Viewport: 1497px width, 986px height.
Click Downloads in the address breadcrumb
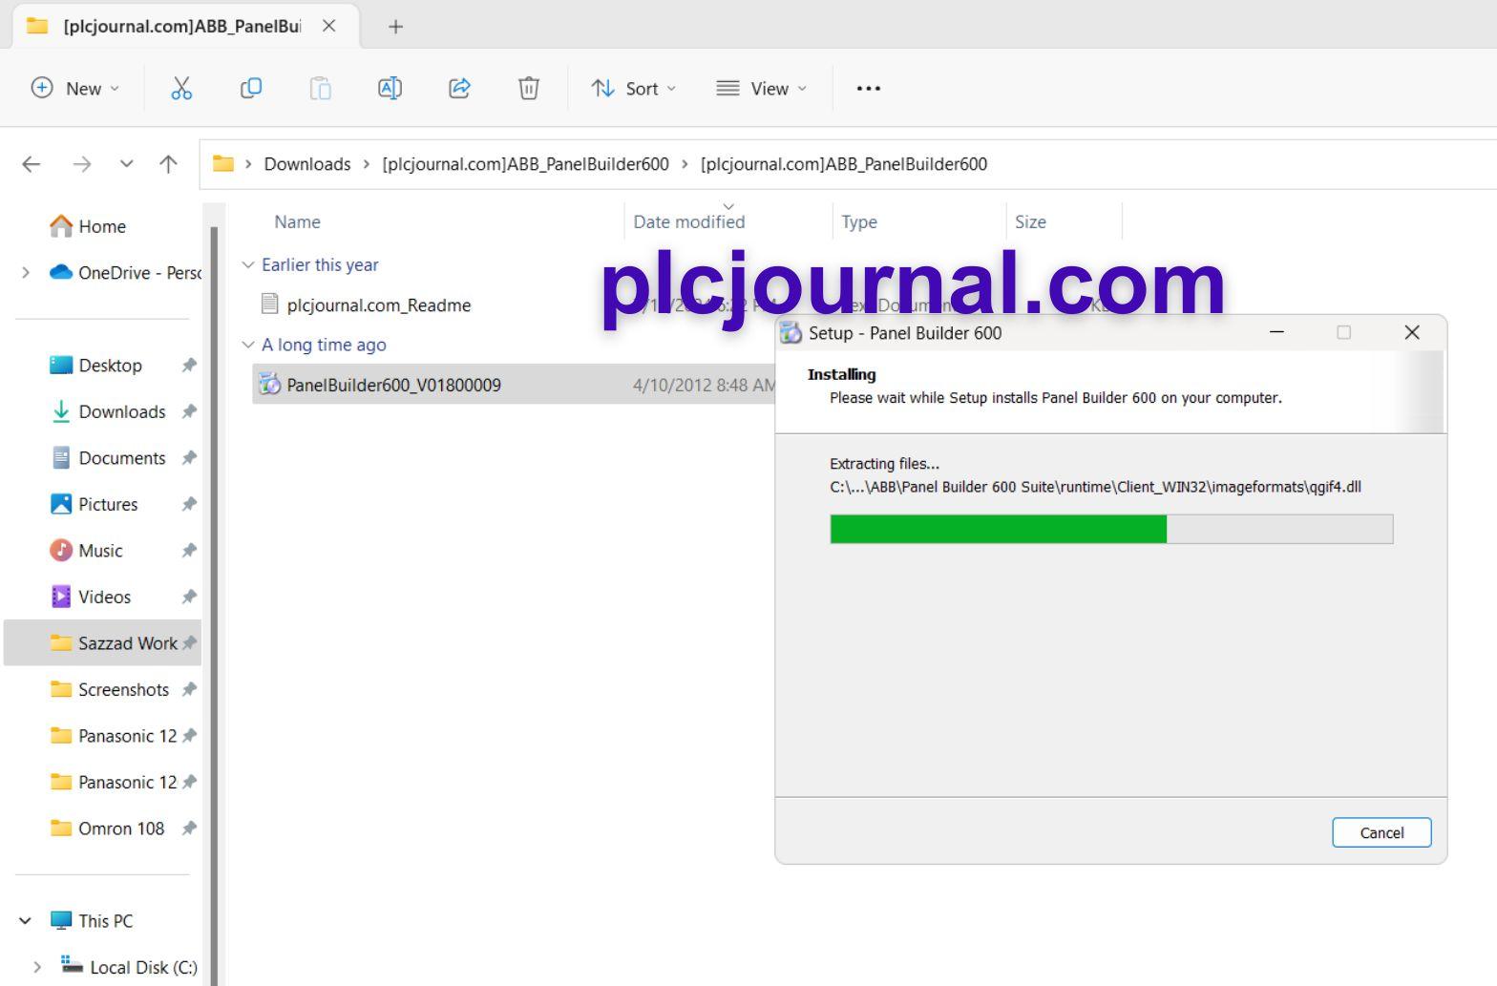click(x=307, y=164)
